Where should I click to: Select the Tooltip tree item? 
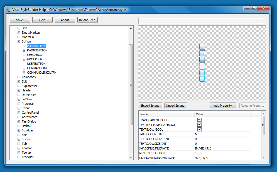coord(26,153)
